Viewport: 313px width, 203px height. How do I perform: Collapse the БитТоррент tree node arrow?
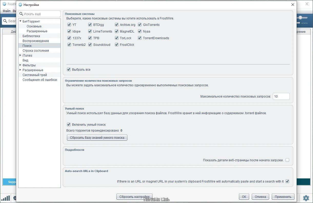click(x=21, y=21)
